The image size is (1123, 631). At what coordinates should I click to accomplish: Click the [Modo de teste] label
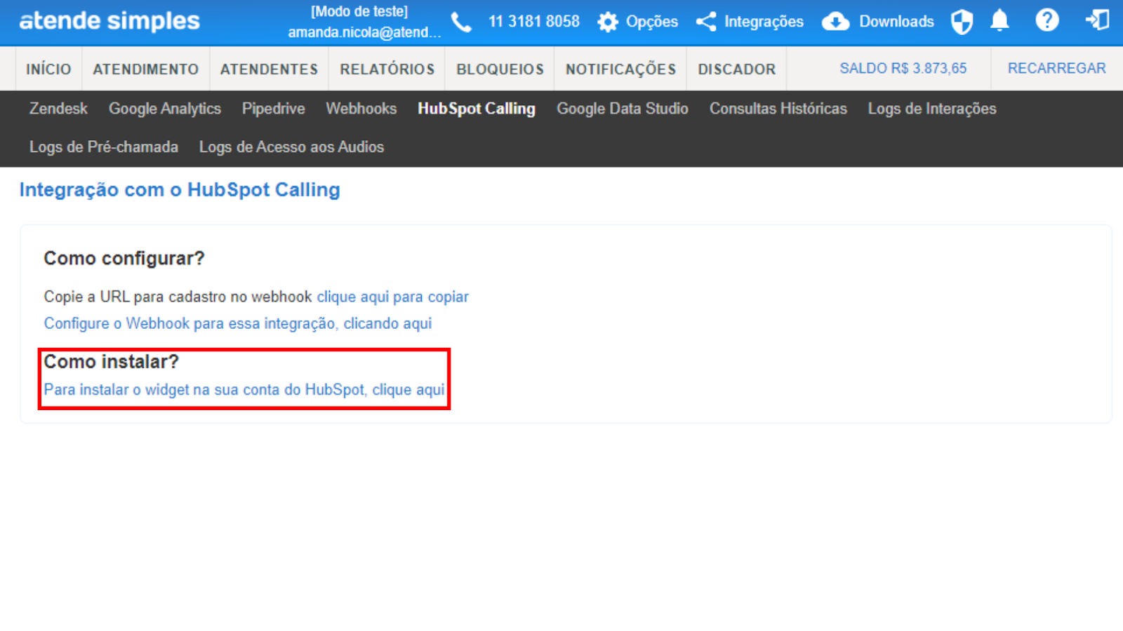click(359, 11)
